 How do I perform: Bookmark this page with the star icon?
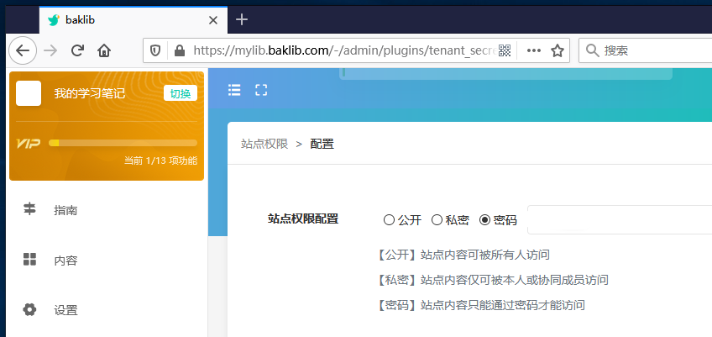557,50
